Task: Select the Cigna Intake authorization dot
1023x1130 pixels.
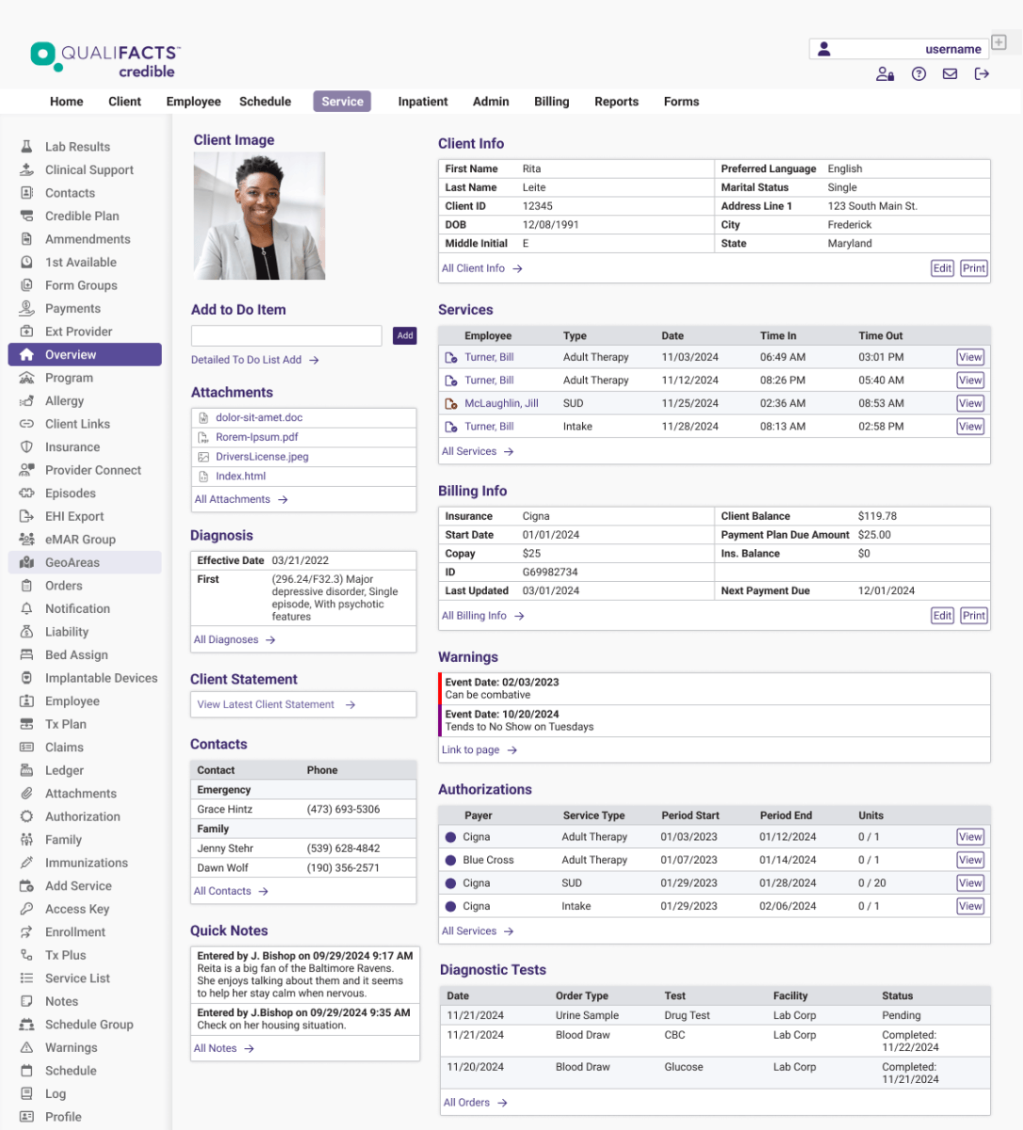Action: point(450,907)
